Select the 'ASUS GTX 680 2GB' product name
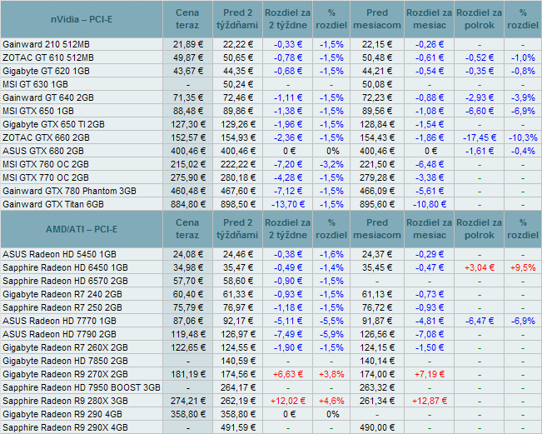Image resolution: width=542 pixels, height=434 pixels. coord(42,151)
